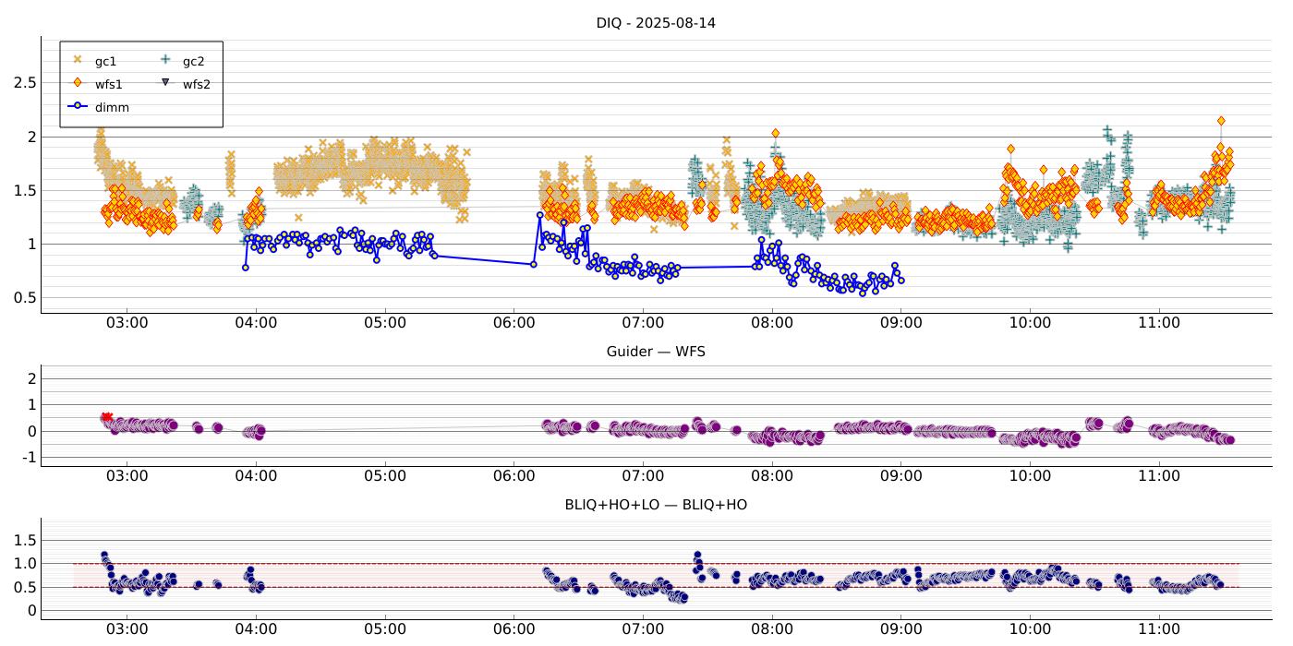Click the 06:00 tick under Guider — WFS plot
Viewport: 1293px width, 646px height.
pyautogui.click(x=514, y=476)
